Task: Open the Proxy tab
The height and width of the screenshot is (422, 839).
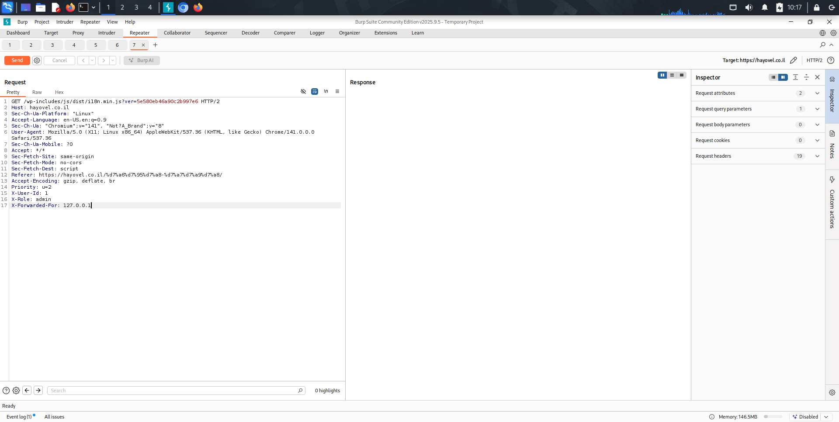Action: coord(78,33)
